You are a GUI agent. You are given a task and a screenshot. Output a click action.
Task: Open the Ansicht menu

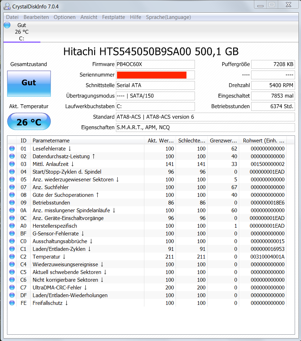pyautogui.click(x=89, y=17)
